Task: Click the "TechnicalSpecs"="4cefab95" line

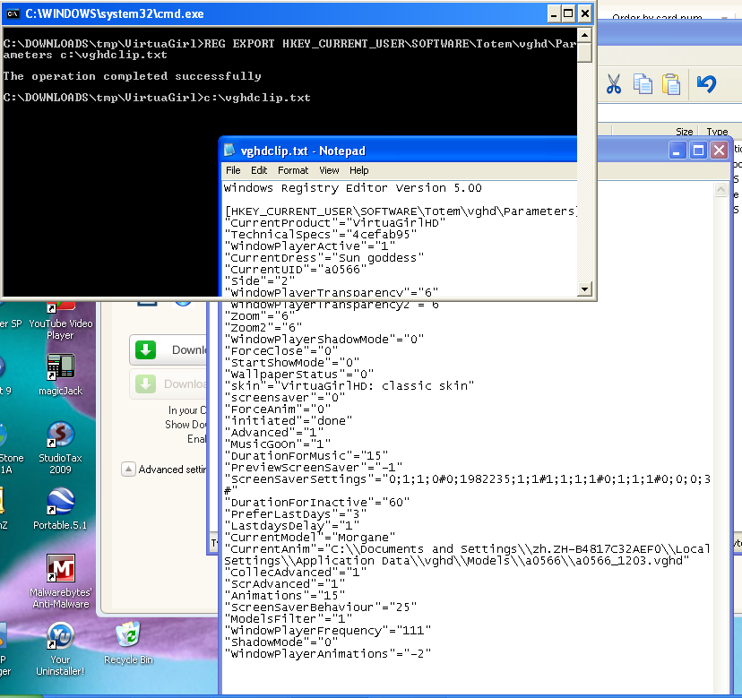Action: click(x=320, y=235)
